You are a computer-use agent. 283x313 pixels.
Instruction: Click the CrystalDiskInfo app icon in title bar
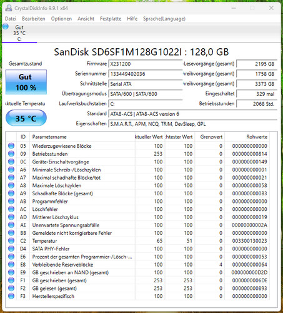9,8
